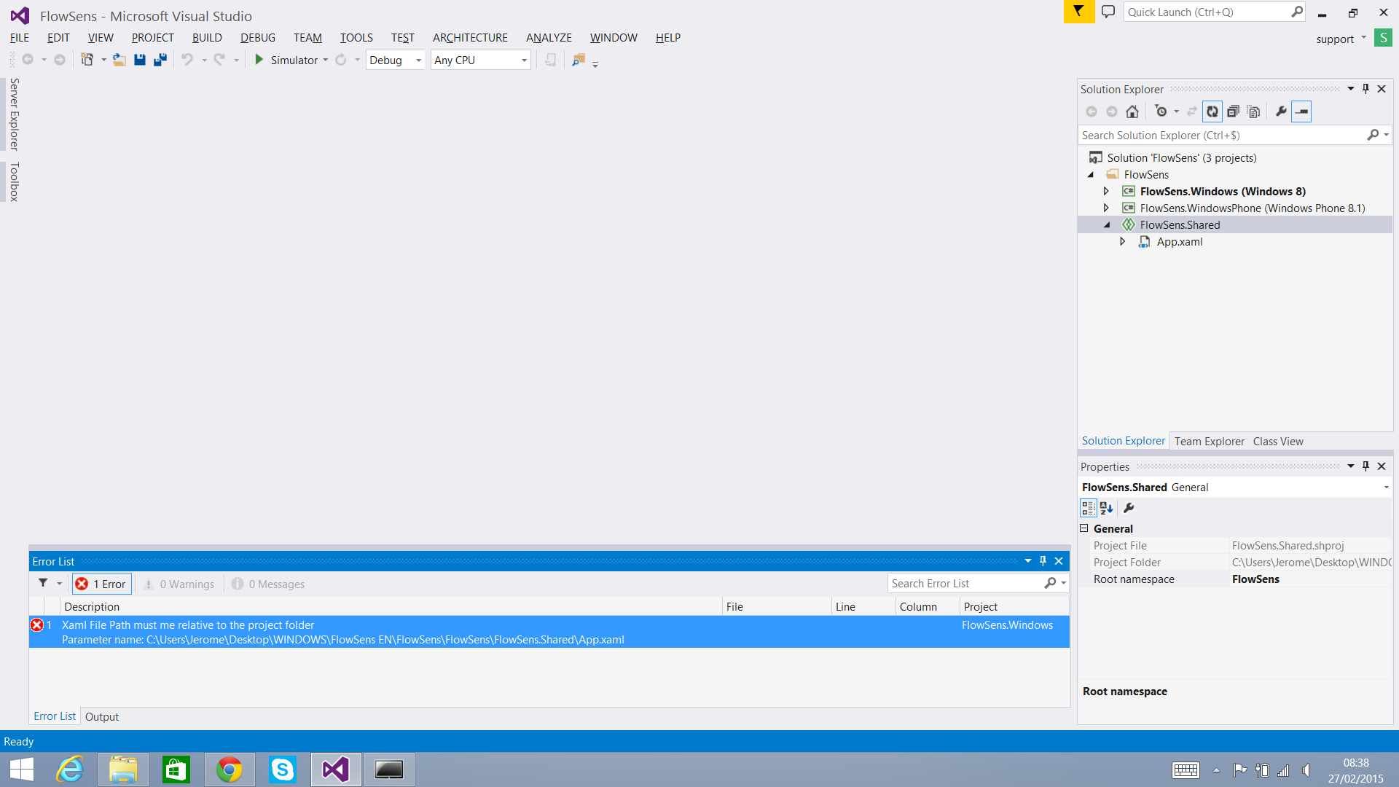Click the Find in Files toolbar icon
Viewport: 1399px width, 787px height.
(579, 60)
